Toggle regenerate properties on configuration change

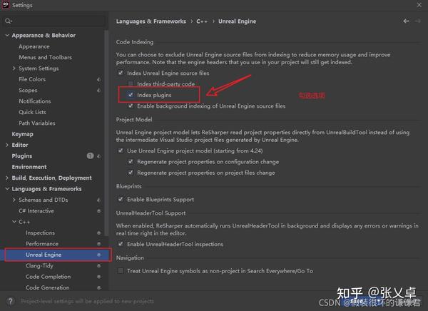point(131,161)
